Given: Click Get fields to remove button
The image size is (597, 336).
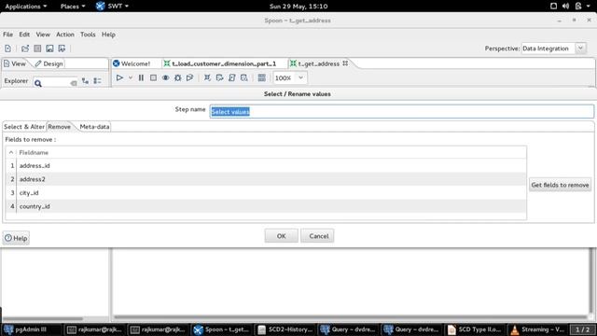Looking at the screenshot, I should point(560,185).
